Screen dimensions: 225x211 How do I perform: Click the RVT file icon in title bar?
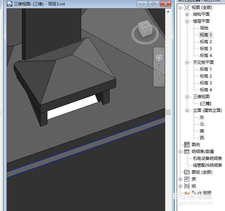tap(10, 4)
